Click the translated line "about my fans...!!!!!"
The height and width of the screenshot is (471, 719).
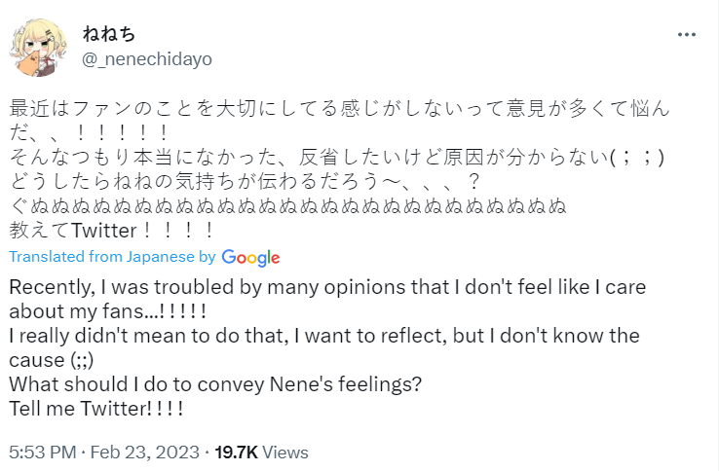coord(107,312)
